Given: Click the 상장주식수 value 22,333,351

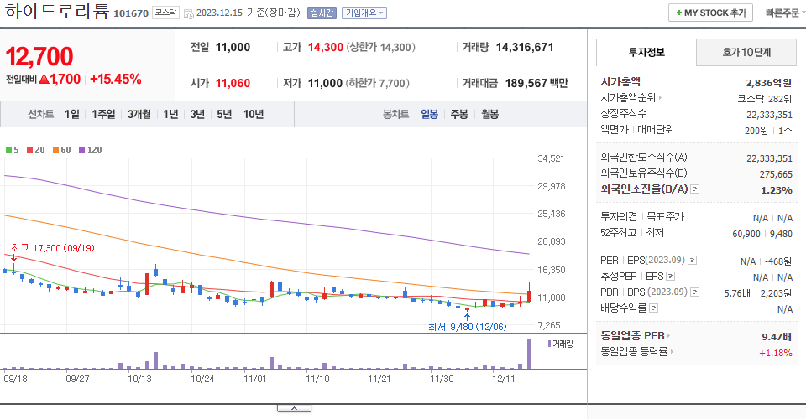Looking at the screenshot, I should 769,115.
